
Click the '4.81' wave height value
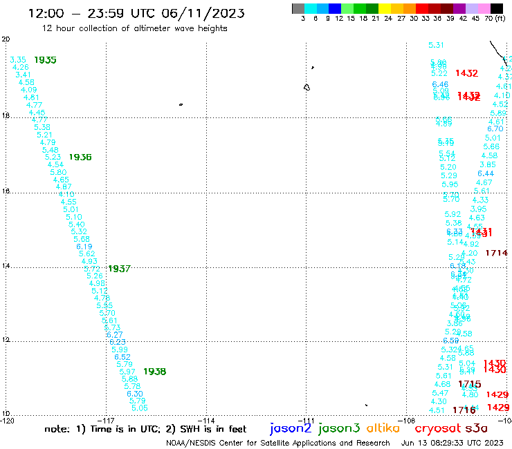31,97
